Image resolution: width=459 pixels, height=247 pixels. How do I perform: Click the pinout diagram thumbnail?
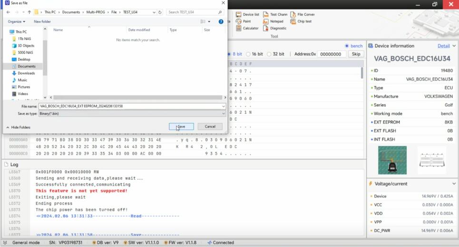point(432,160)
